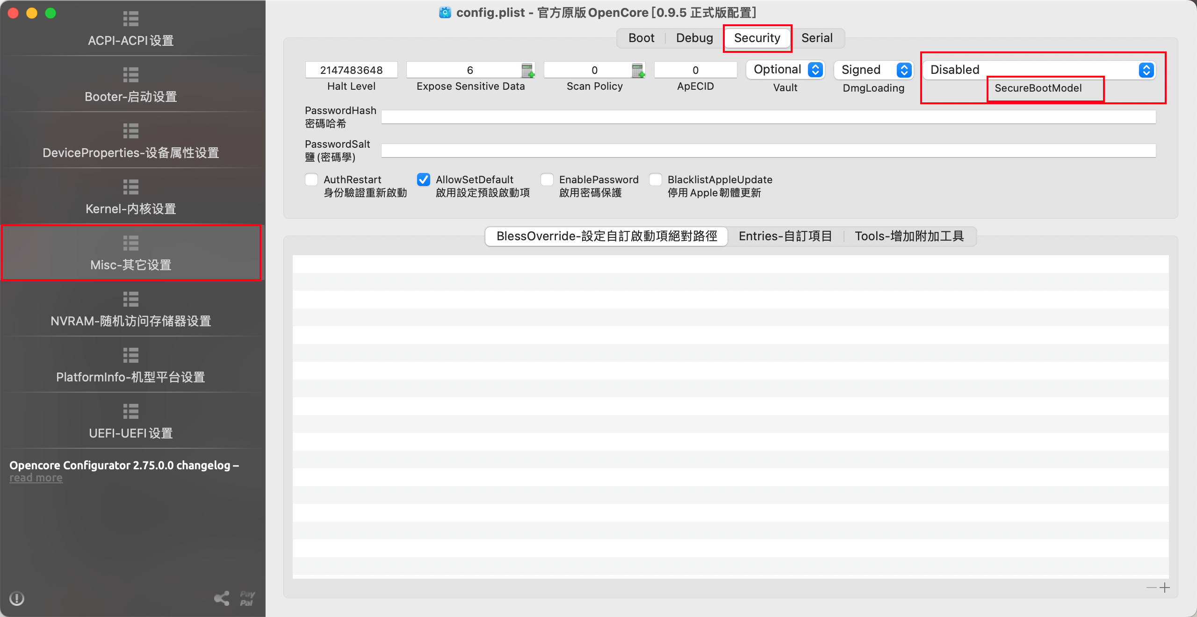Toggle the AuthRestart checkbox
The width and height of the screenshot is (1197, 617).
point(311,179)
